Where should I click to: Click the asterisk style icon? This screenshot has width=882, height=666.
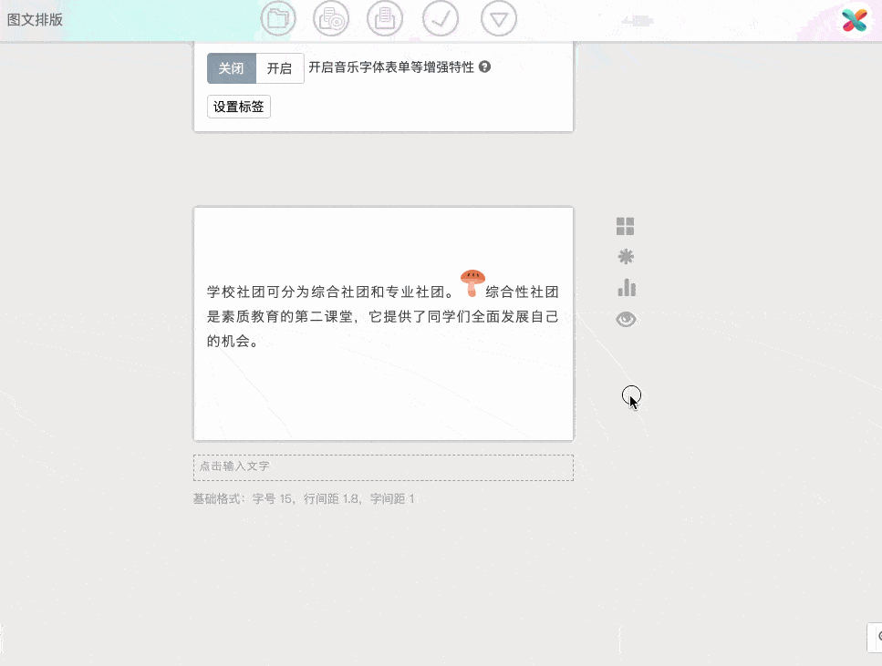[x=626, y=257]
